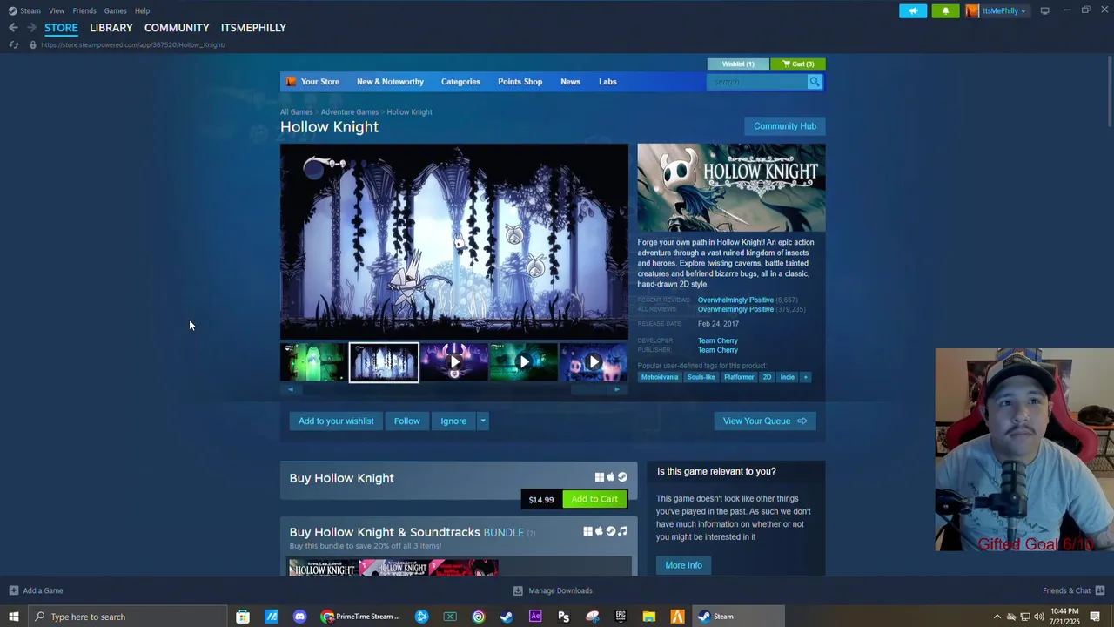Expand more tags with the plus button
Screen dimensions: 1114x627
[x=805, y=377]
